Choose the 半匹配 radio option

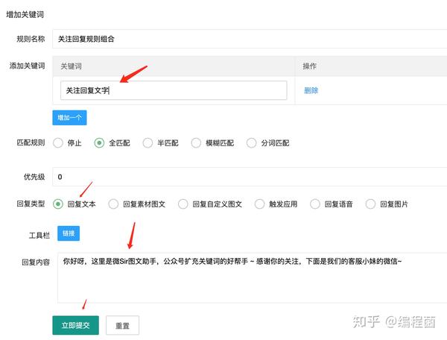click(x=148, y=142)
